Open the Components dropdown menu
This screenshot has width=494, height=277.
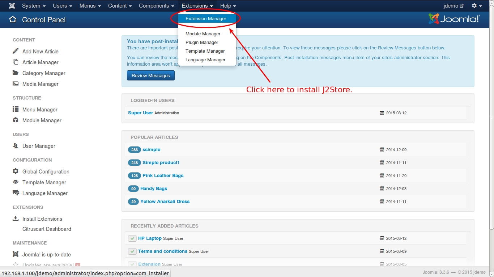156,6
